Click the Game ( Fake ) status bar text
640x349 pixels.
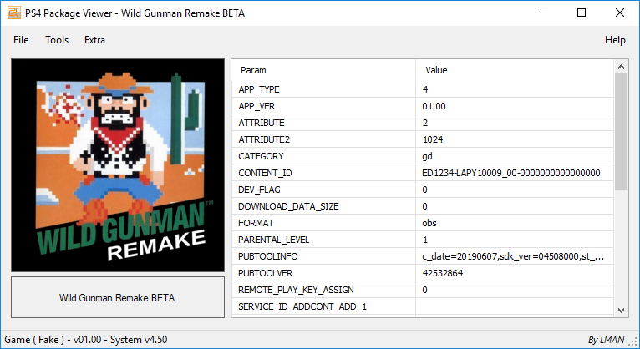coord(86,340)
